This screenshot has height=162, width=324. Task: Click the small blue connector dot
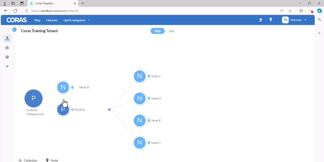pos(109,110)
